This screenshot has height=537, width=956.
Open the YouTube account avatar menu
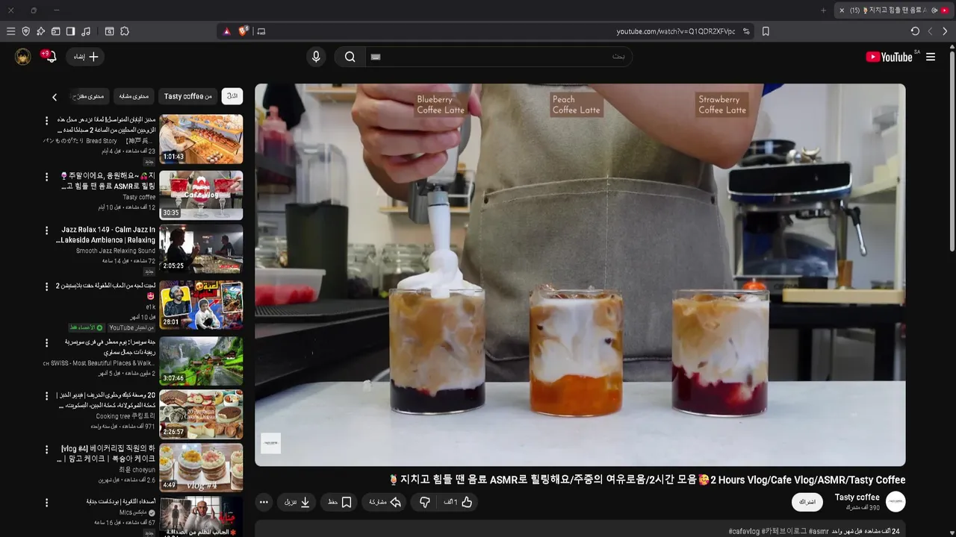pyautogui.click(x=23, y=57)
